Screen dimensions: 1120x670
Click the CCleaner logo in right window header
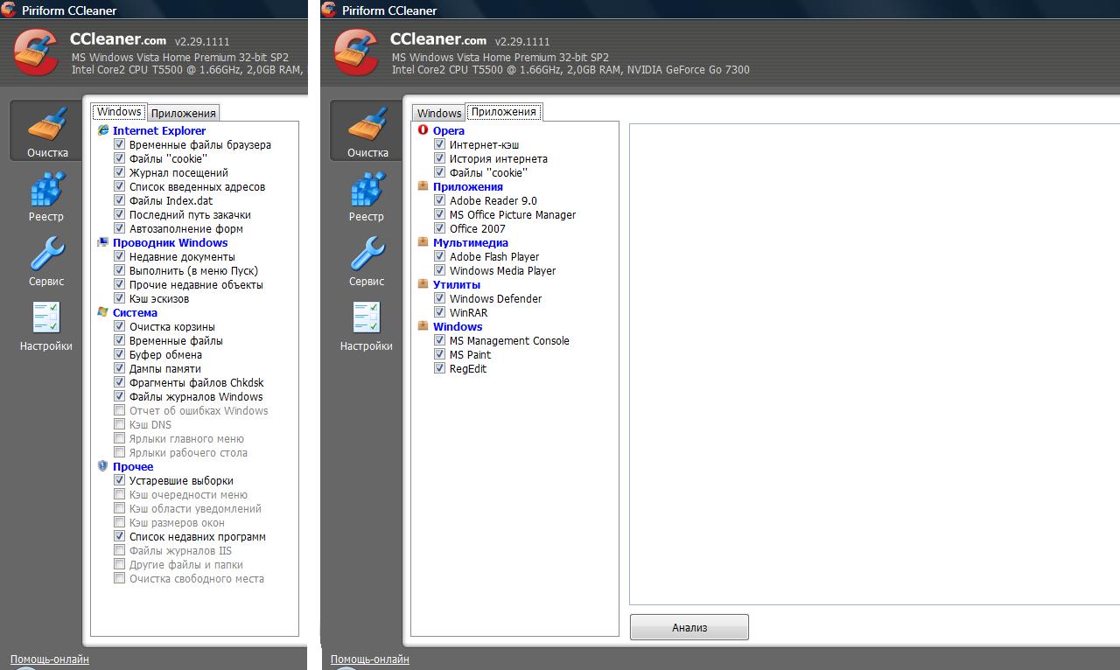[357, 53]
